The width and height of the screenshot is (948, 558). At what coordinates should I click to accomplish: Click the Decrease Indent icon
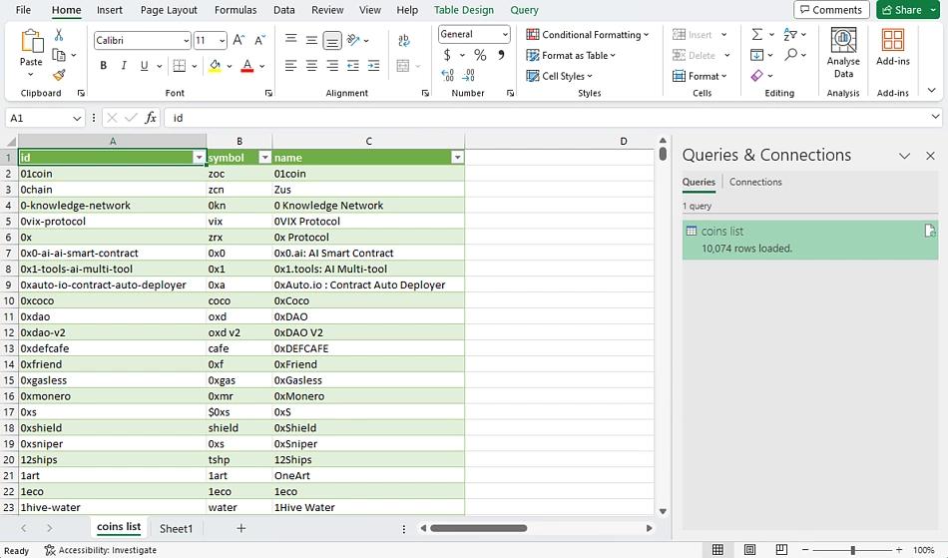click(x=353, y=65)
